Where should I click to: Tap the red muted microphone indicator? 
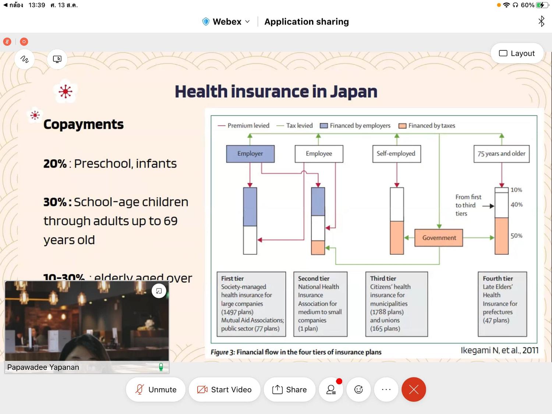coord(7,42)
